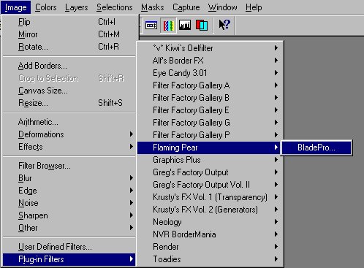Select Canvas Size... menu entry
Image resolution: width=364 pixels, height=268 pixels.
[x=69, y=91]
